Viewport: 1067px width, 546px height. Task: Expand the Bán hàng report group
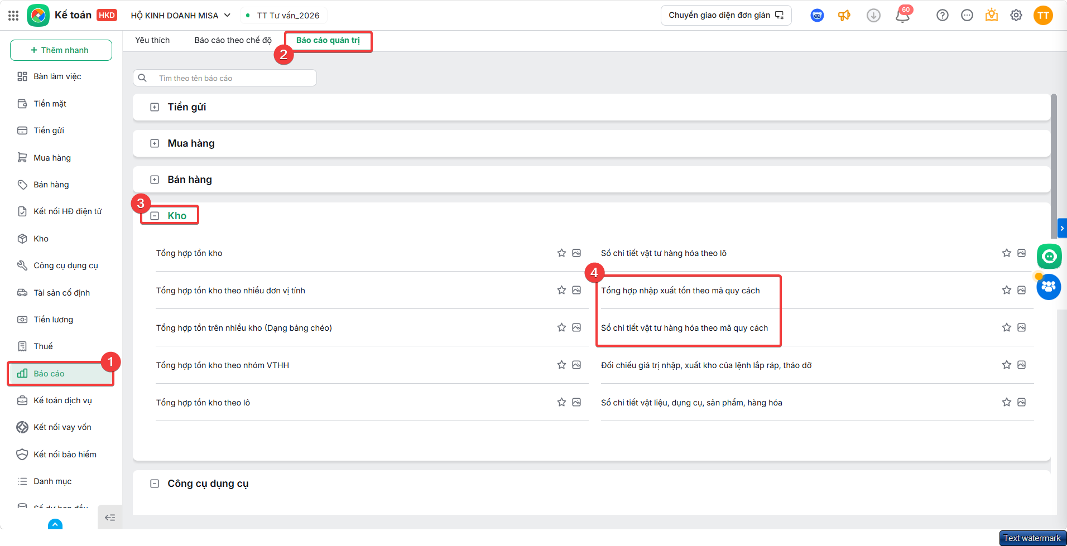[155, 180]
